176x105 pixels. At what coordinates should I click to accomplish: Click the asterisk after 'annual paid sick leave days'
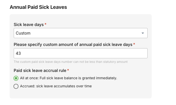pos(134,44)
